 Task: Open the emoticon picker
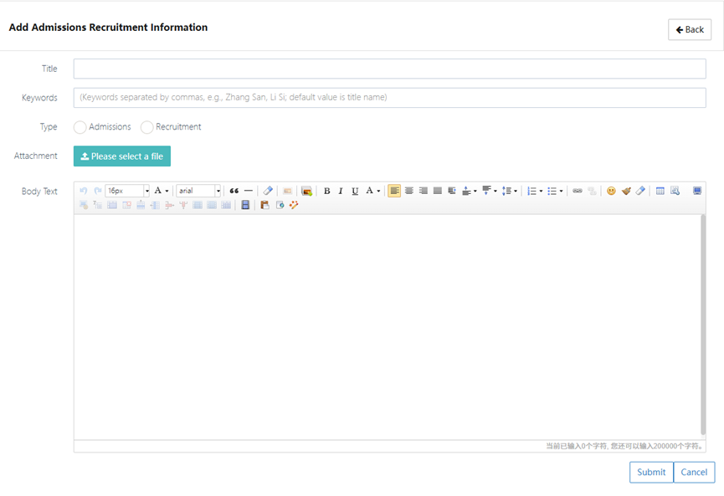611,191
